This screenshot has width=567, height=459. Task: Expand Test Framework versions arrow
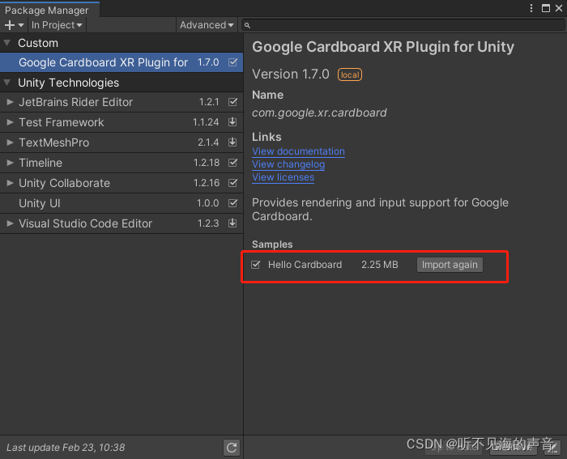pos(10,122)
